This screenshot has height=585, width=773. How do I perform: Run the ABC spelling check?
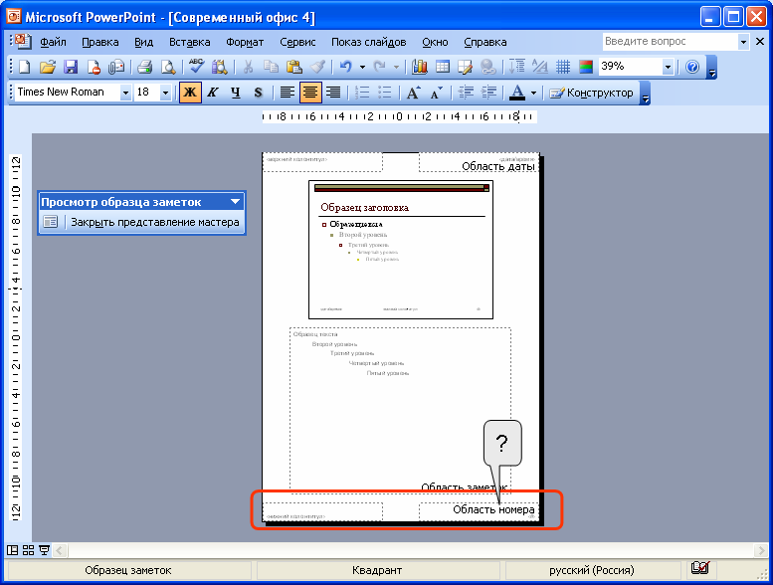pos(196,67)
